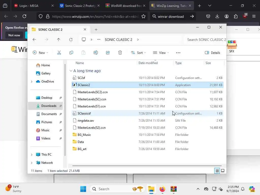The width and height of the screenshot is (260, 195).
Task: Click the Copy icon in Explorer toolbar
Action: 71,53
